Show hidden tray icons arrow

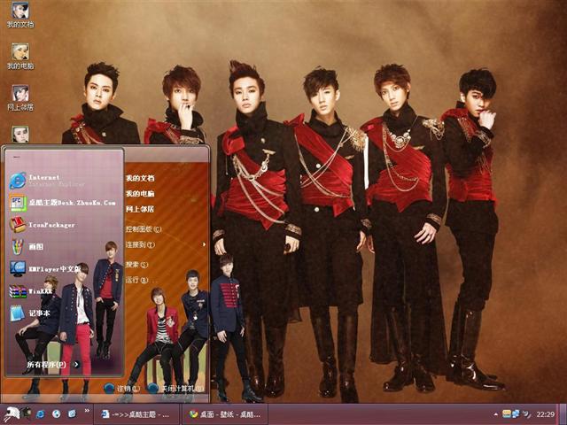click(x=496, y=414)
